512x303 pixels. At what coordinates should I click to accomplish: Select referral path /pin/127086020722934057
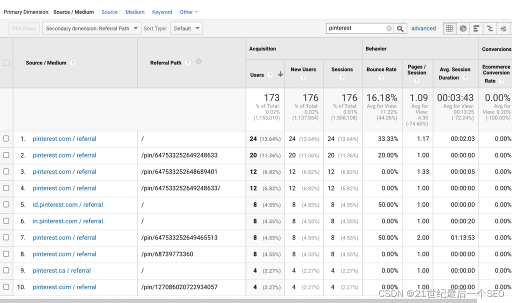pos(179,287)
